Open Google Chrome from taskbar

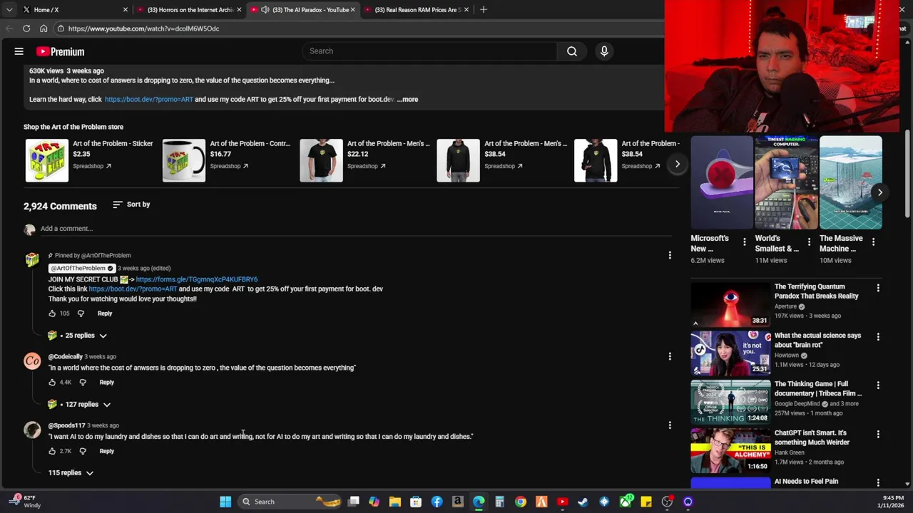pos(521,502)
